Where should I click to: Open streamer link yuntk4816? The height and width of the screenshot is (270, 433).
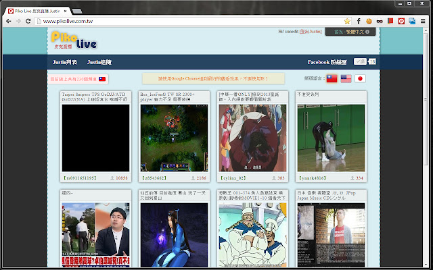[313, 178]
